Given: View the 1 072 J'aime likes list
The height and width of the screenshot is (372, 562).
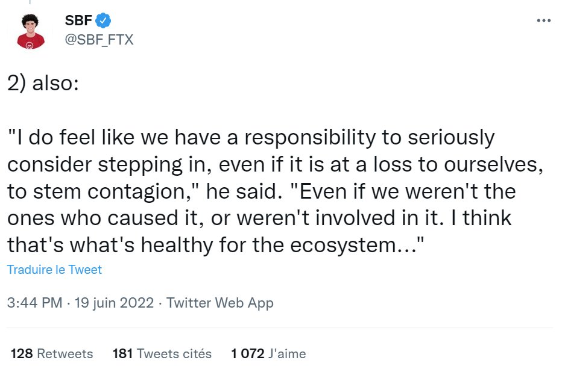Looking at the screenshot, I should 268,353.
